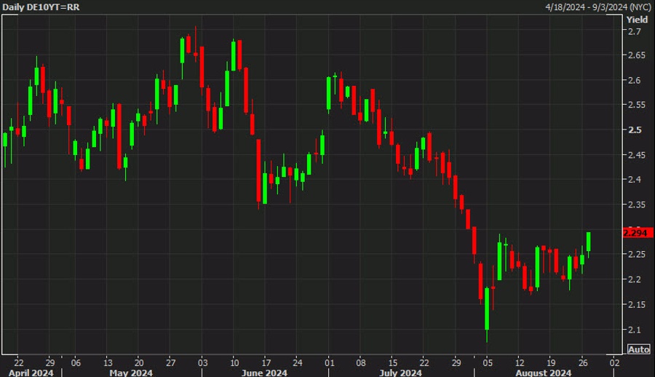
Task: Click the 02 date tick at far right
Action: [614, 361]
